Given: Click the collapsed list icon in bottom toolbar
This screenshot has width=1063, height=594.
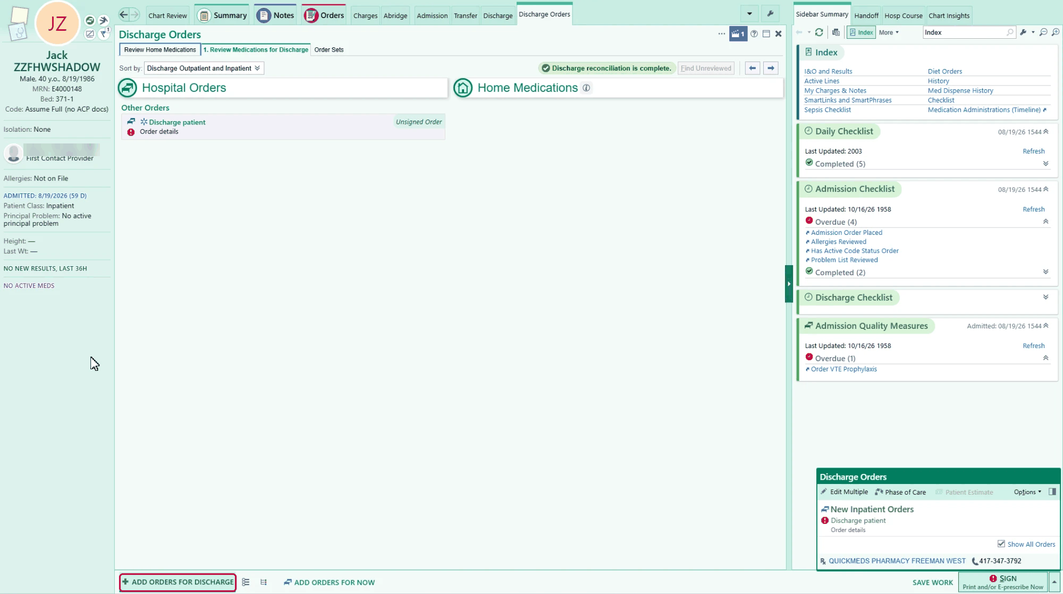Looking at the screenshot, I should (x=264, y=582).
